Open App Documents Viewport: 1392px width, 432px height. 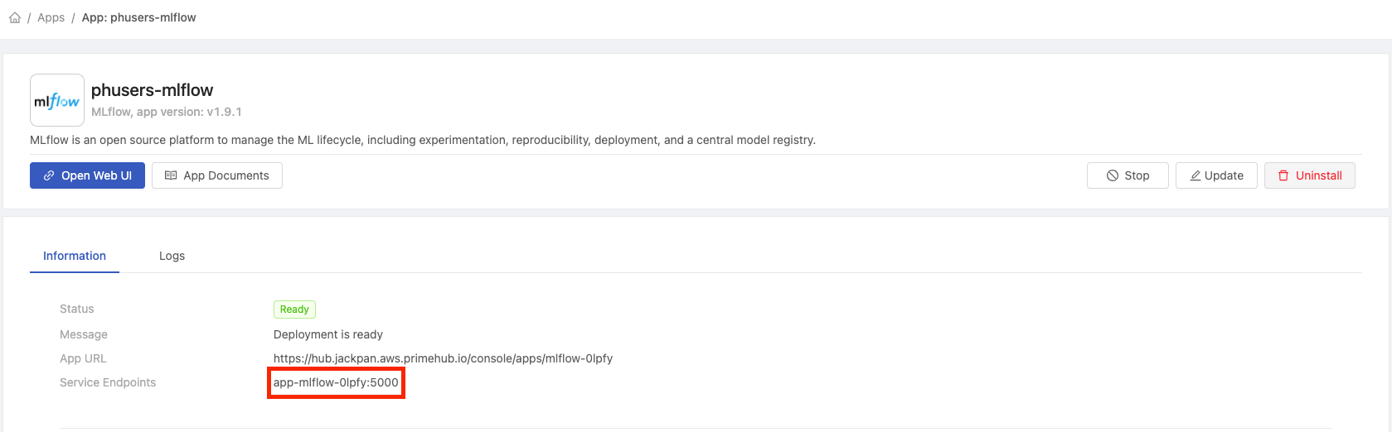point(217,175)
